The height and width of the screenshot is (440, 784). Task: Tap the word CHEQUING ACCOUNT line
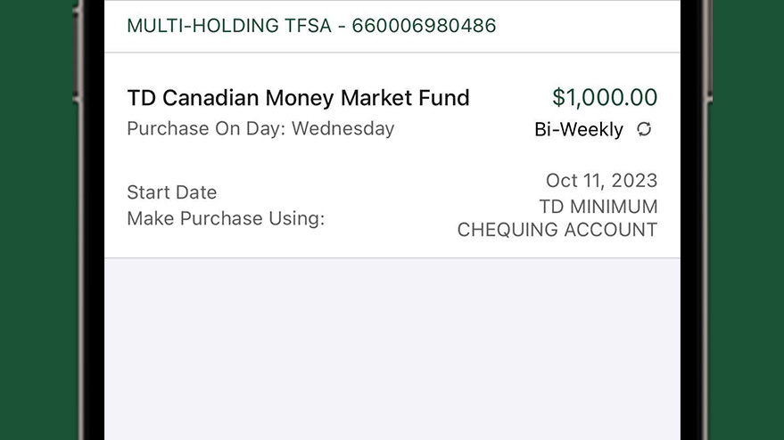click(x=557, y=230)
